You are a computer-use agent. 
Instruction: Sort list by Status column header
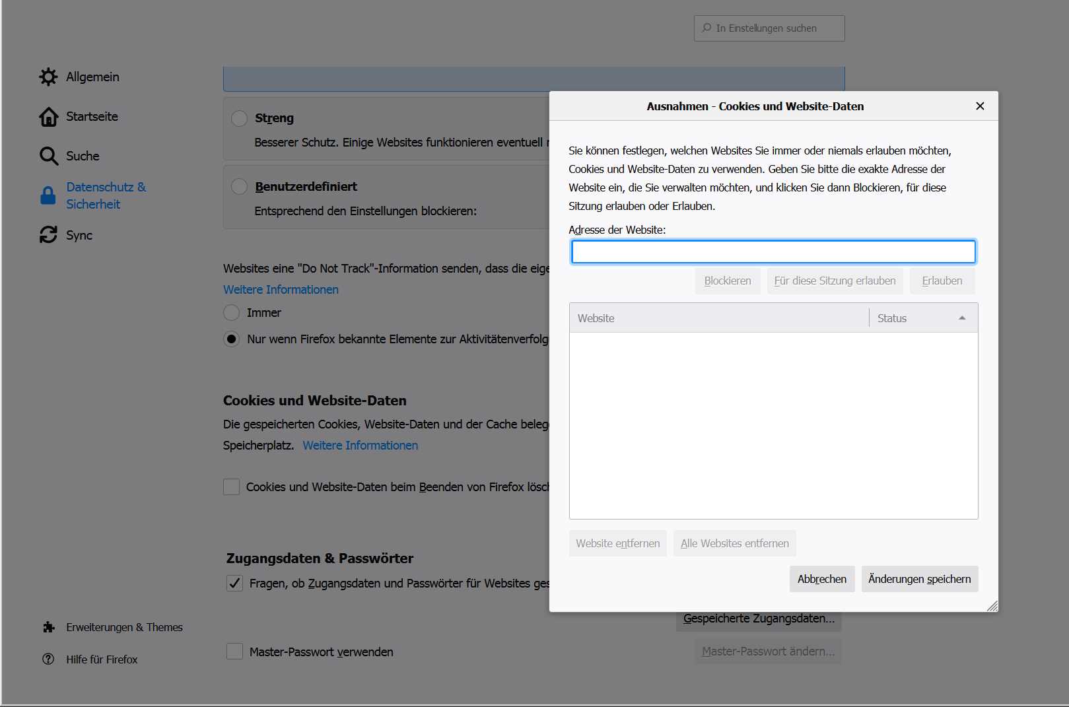(x=923, y=318)
